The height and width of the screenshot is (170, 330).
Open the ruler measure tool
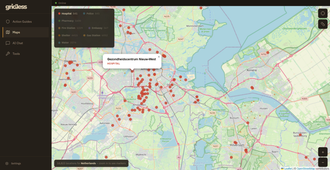(323, 24)
